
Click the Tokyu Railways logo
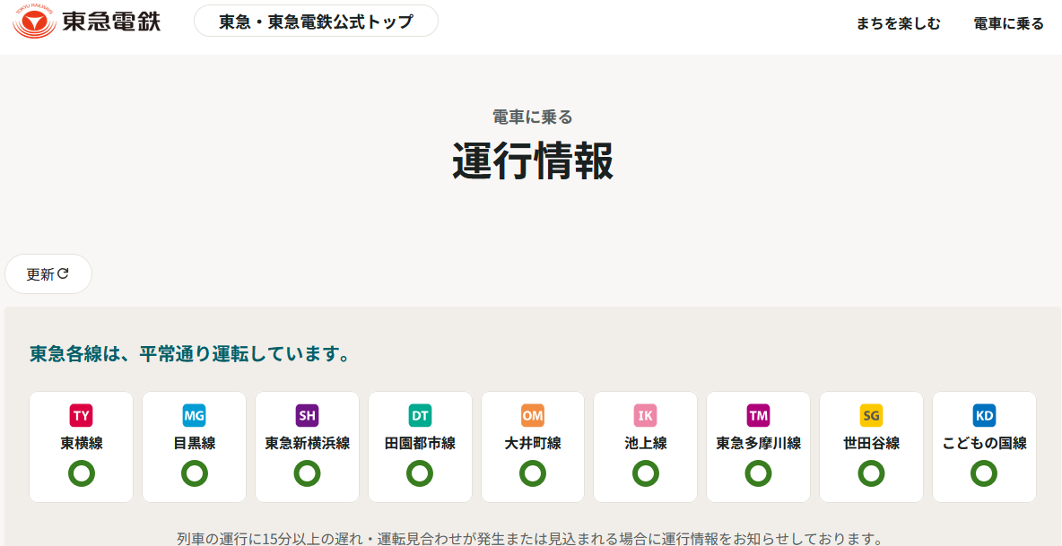tap(87, 21)
